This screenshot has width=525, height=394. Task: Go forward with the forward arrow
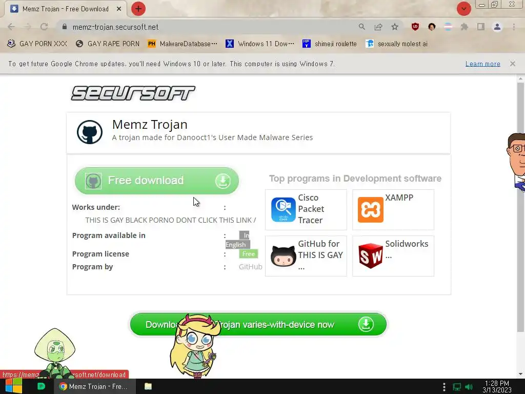point(28,27)
